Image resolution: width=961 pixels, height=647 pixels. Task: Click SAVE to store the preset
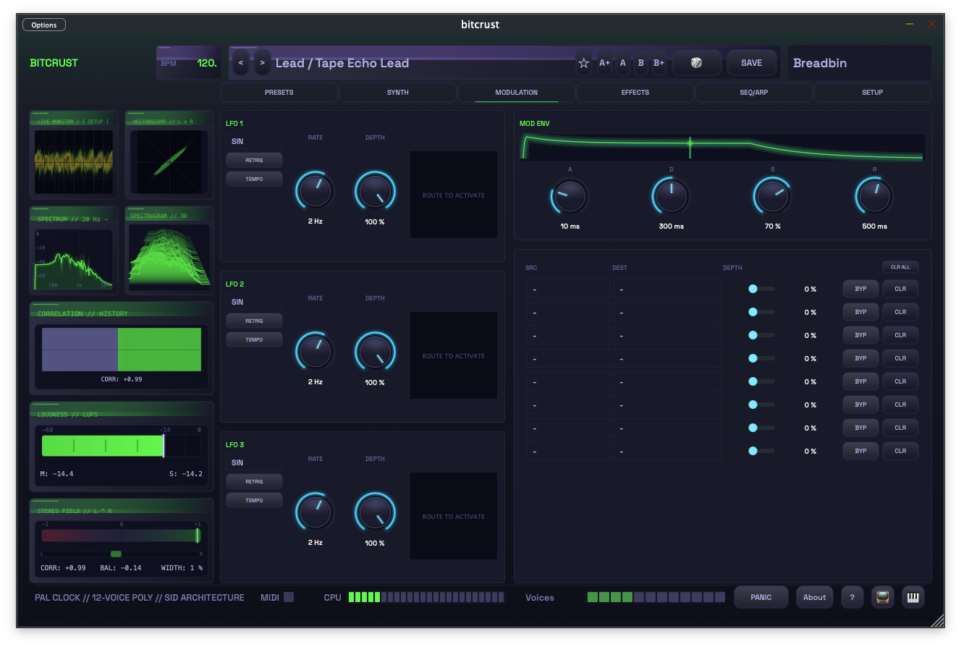(x=752, y=63)
